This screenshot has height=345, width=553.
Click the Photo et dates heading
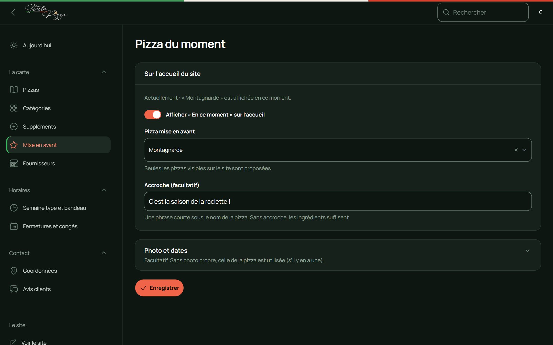(166, 251)
